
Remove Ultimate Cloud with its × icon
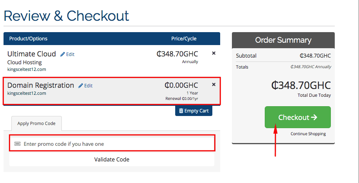click(x=214, y=53)
